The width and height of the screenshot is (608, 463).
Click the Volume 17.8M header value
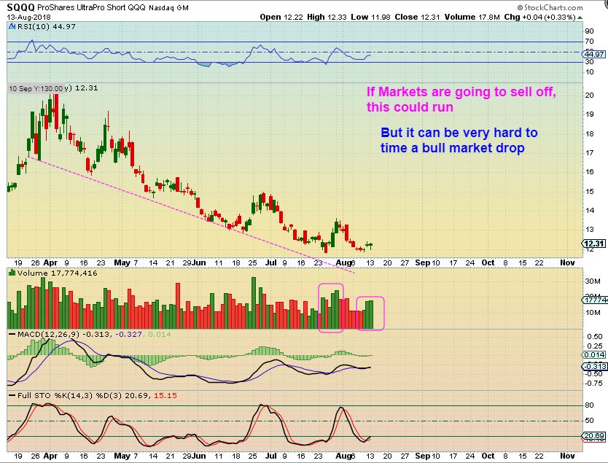pyautogui.click(x=472, y=17)
